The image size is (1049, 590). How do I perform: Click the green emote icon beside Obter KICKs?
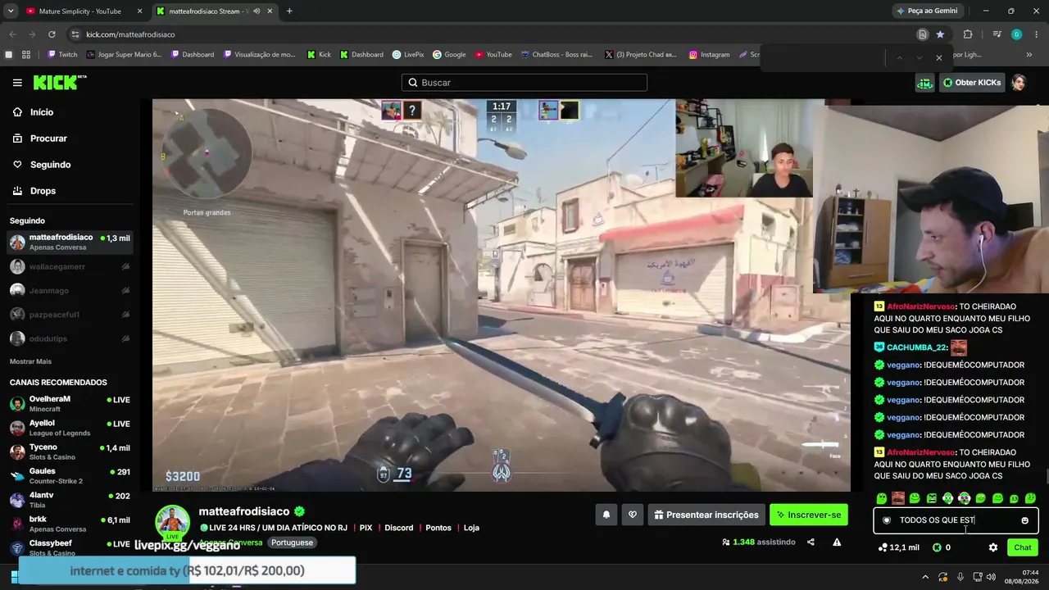(x=924, y=82)
